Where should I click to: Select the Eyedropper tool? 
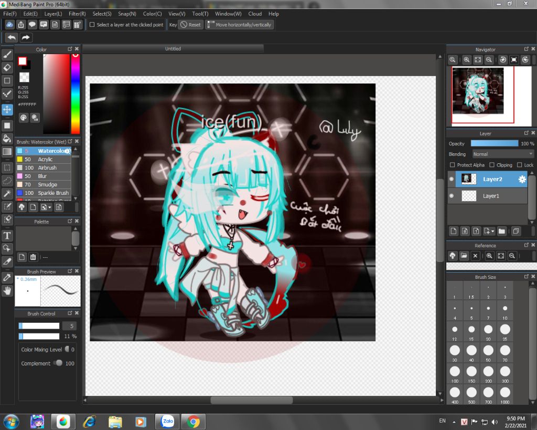tap(7, 278)
